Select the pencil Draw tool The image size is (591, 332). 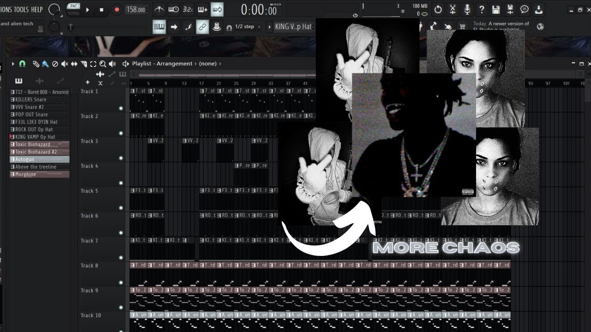tap(36, 64)
